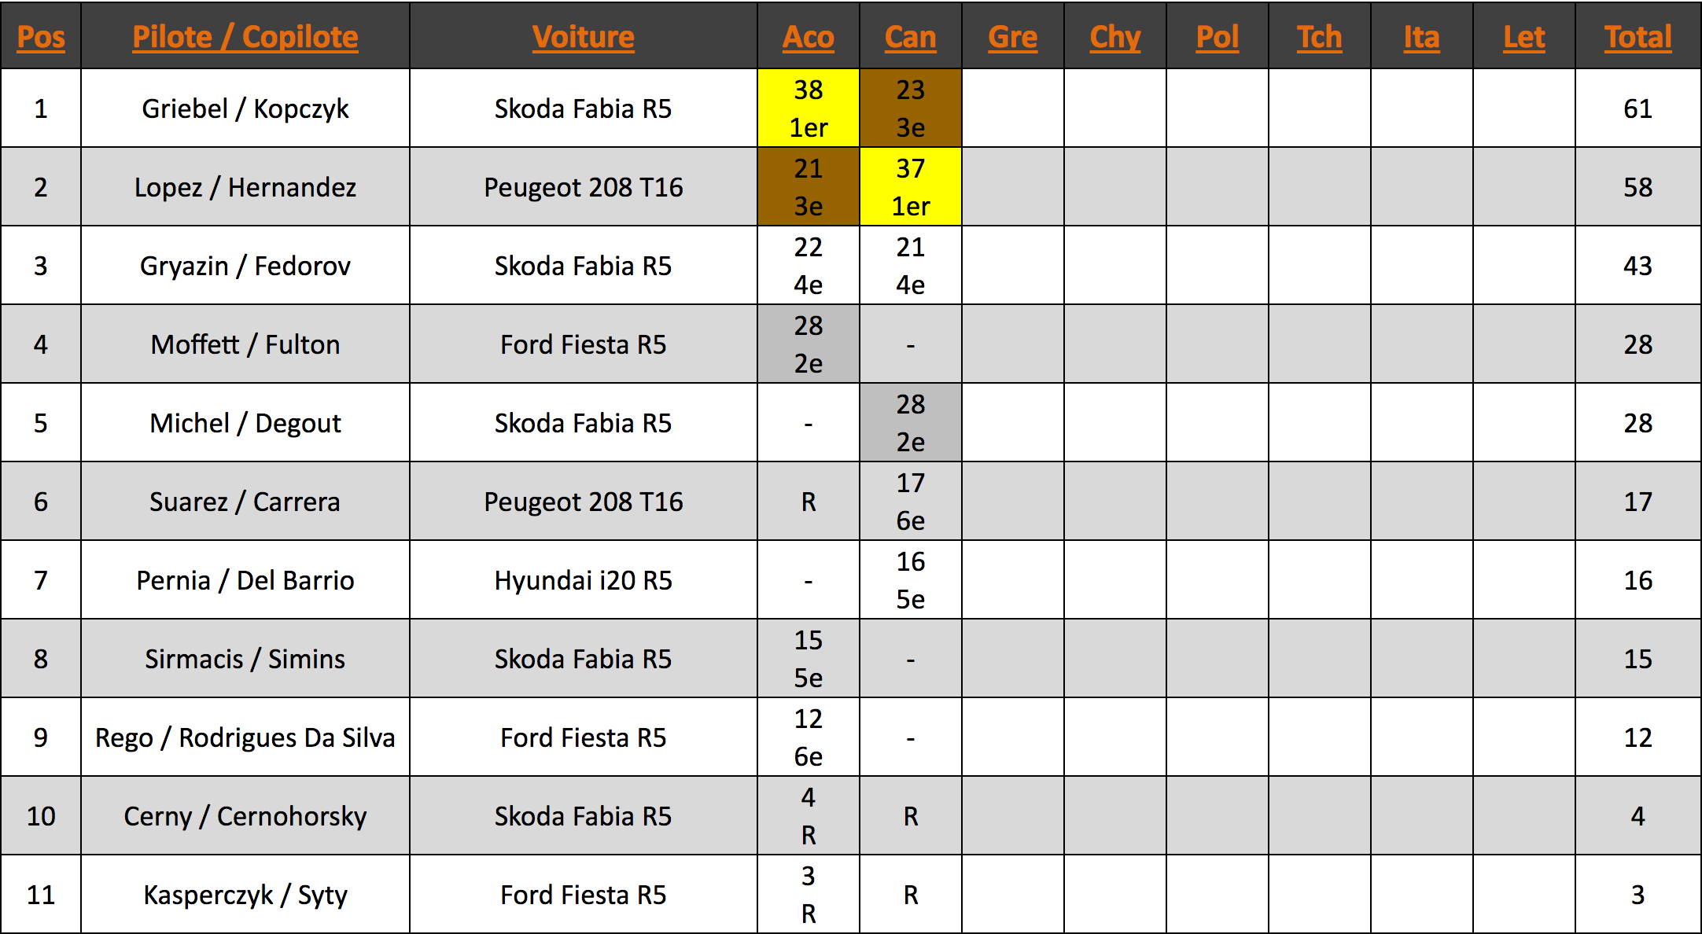Click the brown 21 3e cell
Screen dimensions: 1702x934
(809, 187)
